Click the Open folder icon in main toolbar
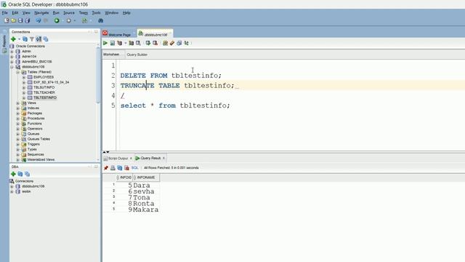 click(x=13, y=20)
